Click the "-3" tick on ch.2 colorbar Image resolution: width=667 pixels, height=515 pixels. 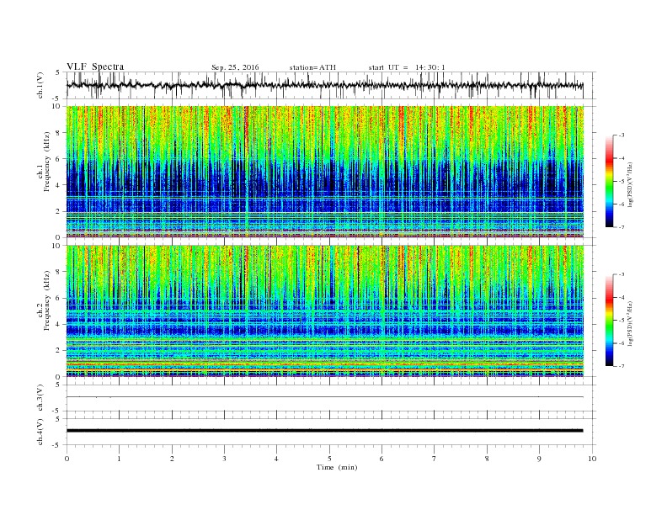point(622,274)
